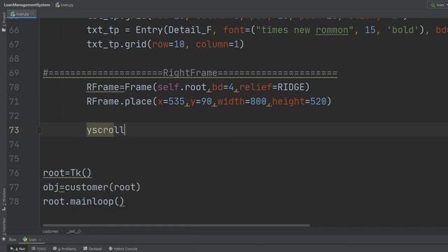The height and width of the screenshot is (252, 448).
Task: Click line number 73 in gutter
Action: pos(14,130)
